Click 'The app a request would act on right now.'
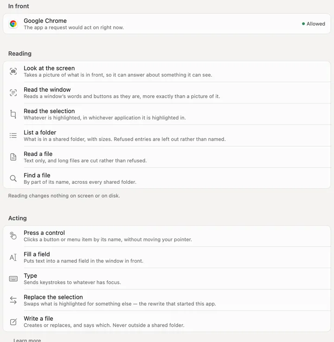This screenshot has width=334, height=342. click(74, 27)
